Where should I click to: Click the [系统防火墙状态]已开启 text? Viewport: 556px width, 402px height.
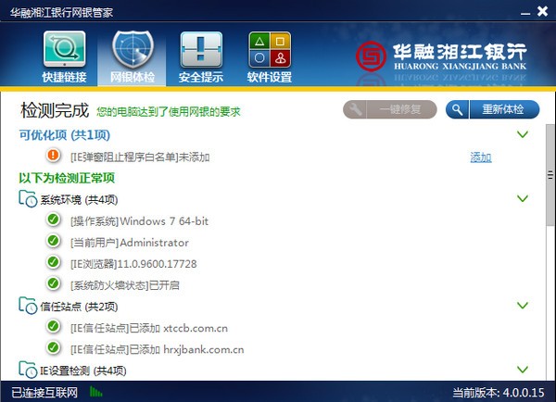(125, 285)
